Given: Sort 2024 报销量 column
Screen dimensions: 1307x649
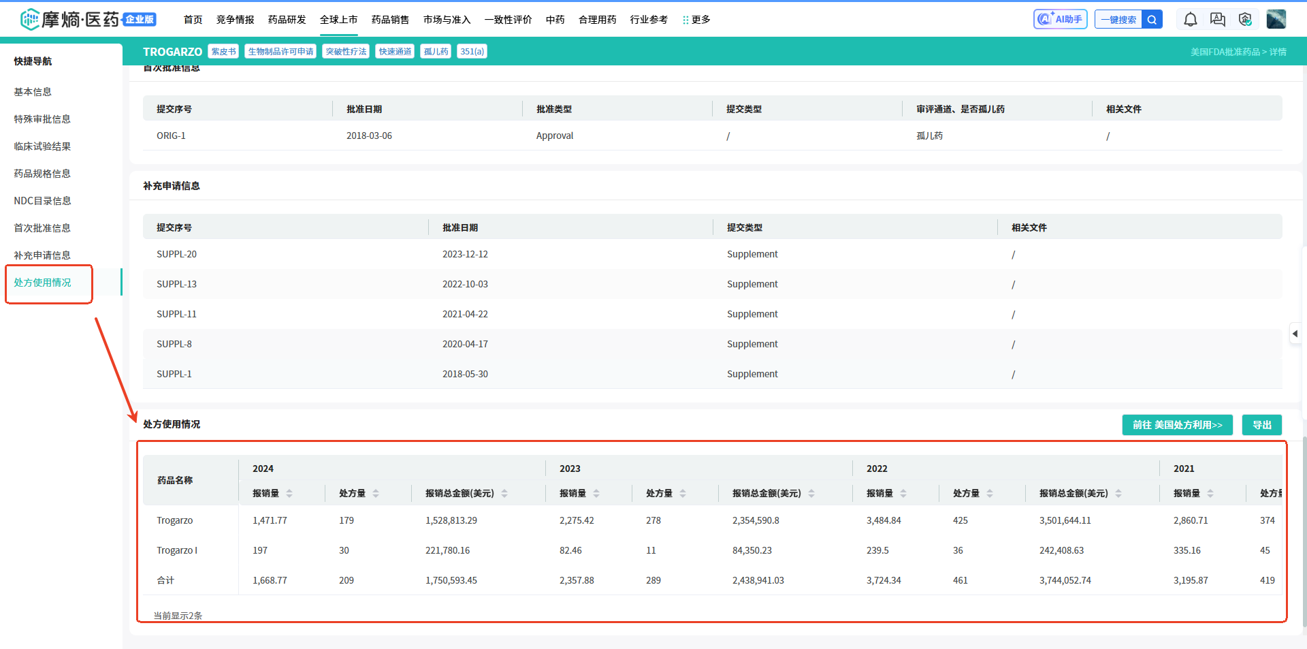Looking at the screenshot, I should [x=289, y=493].
